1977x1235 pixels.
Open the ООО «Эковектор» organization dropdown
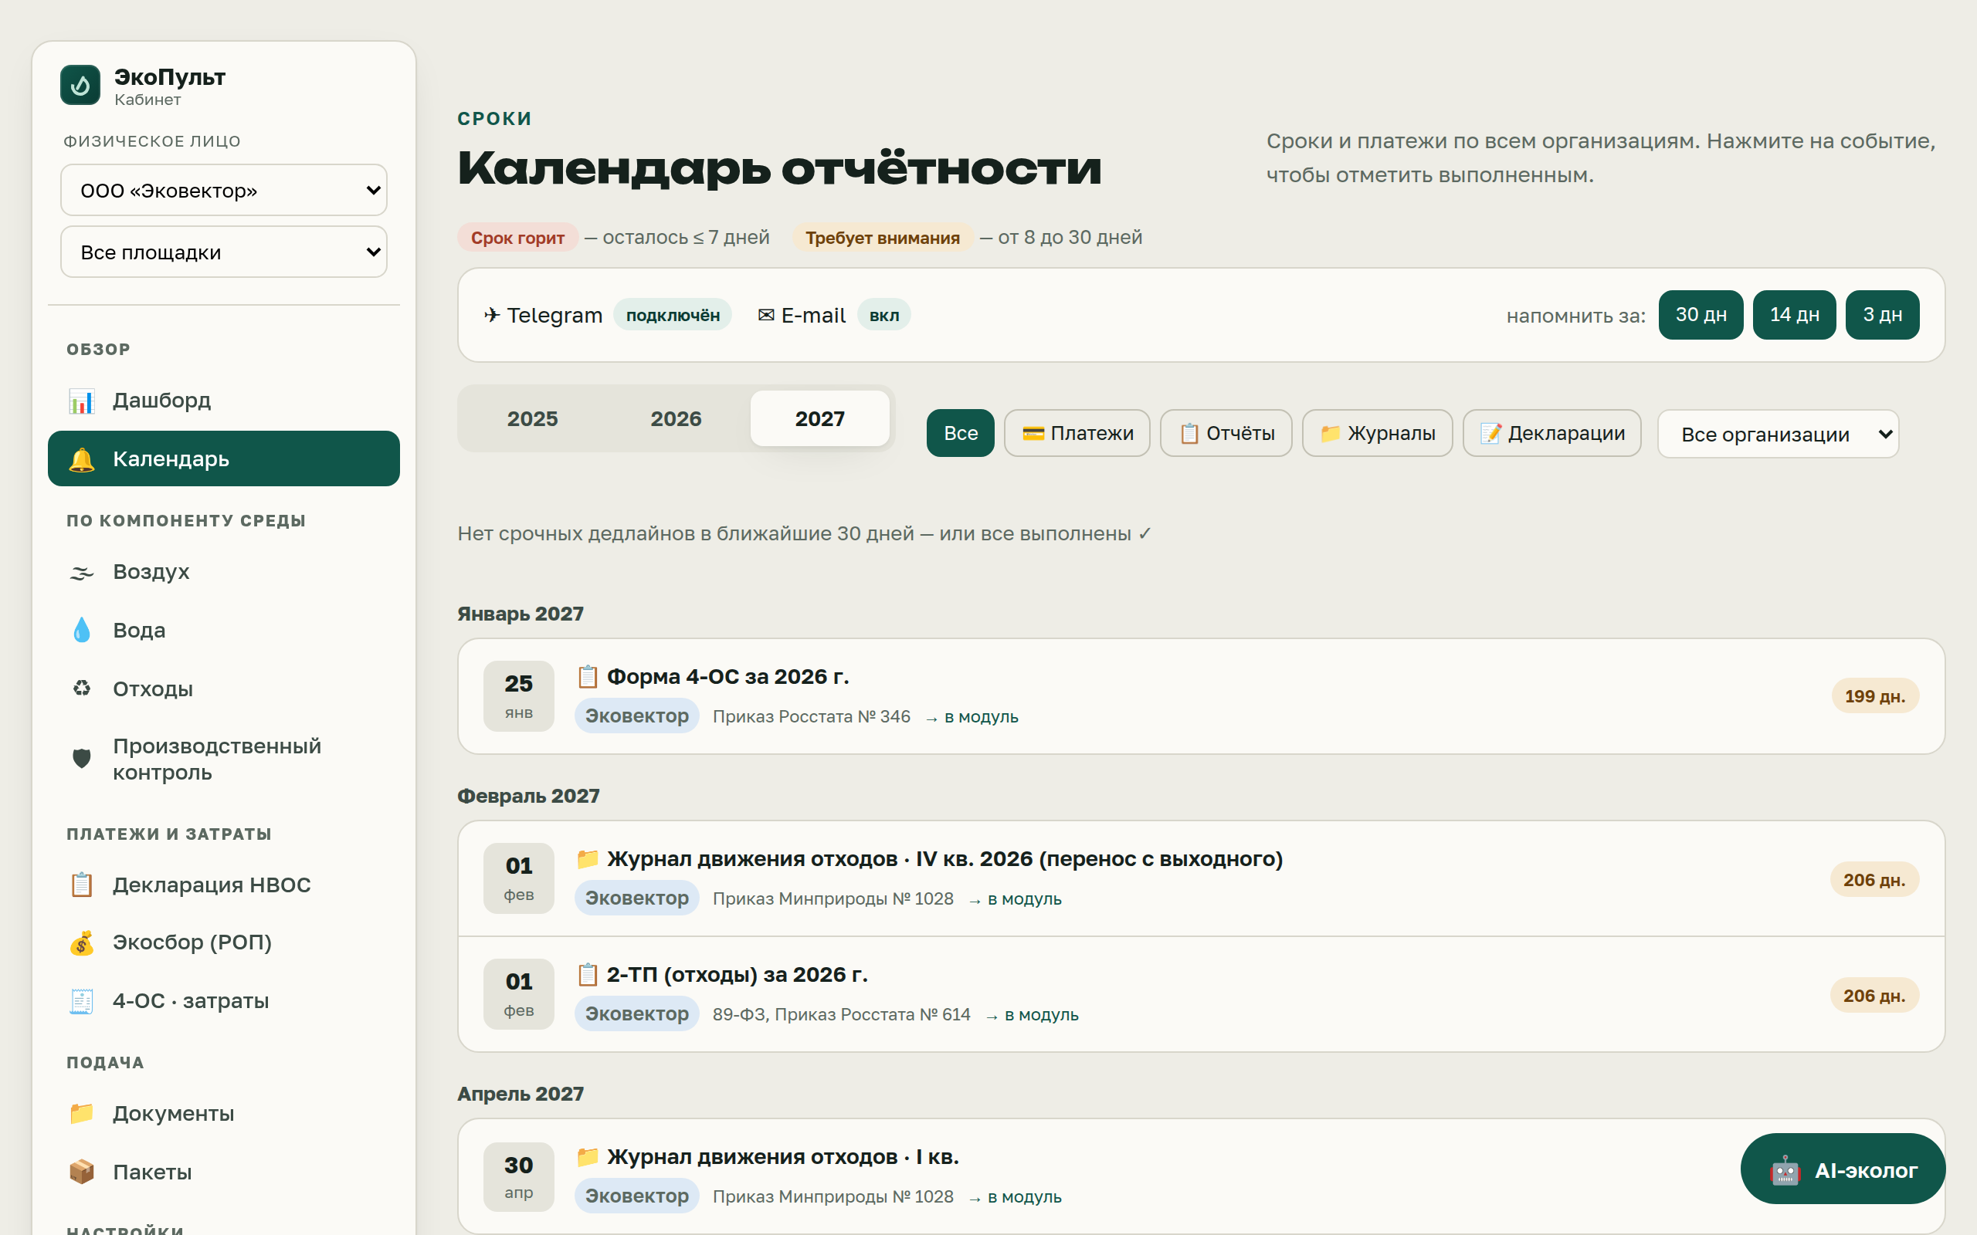coord(224,191)
